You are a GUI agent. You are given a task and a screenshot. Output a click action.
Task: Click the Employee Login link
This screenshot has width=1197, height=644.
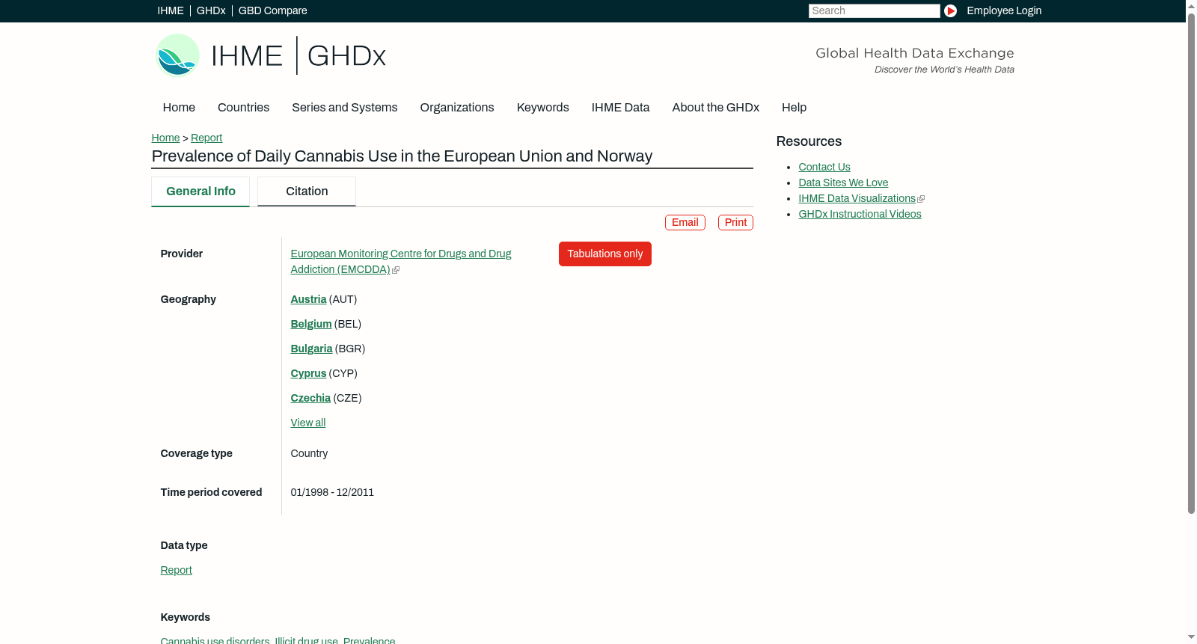pyautogui.click(x=1004, y=10)
